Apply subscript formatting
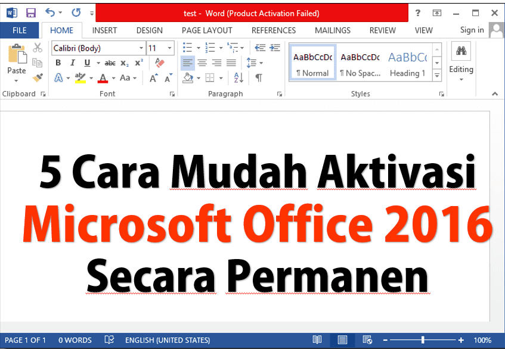The image size is (505, 349). coord(125,63)
